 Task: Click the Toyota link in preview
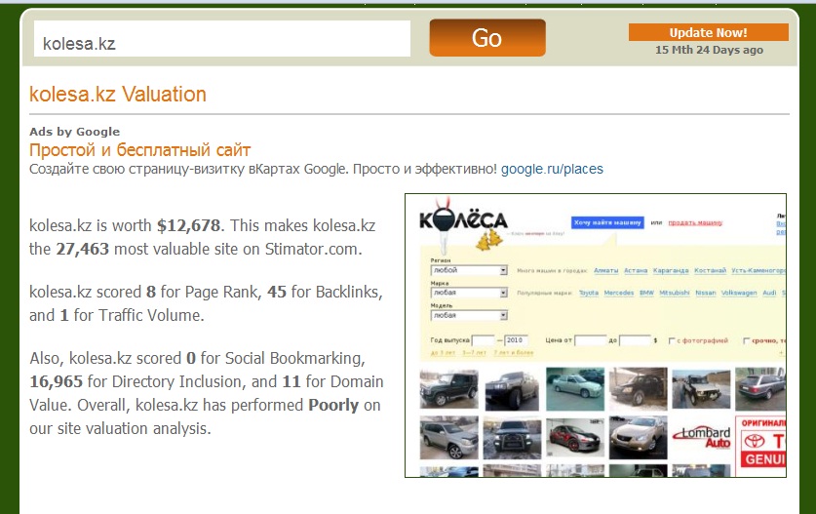pos(589,293)
